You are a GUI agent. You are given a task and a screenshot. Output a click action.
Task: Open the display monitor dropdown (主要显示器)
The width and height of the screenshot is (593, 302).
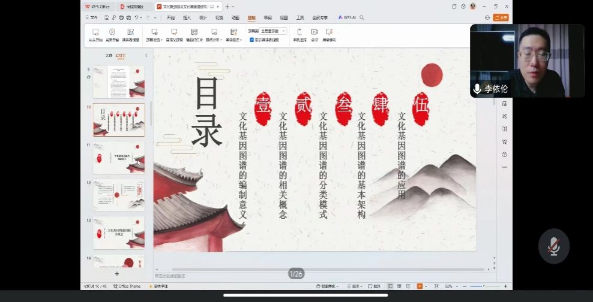(x=274, y=31)
